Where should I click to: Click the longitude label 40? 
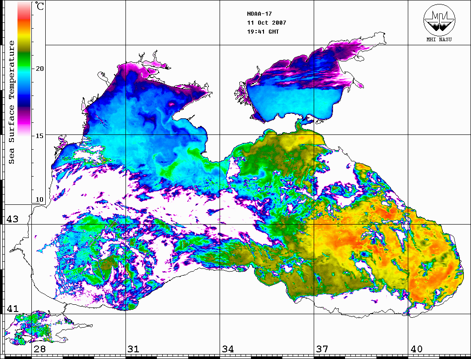click(416, 349)
